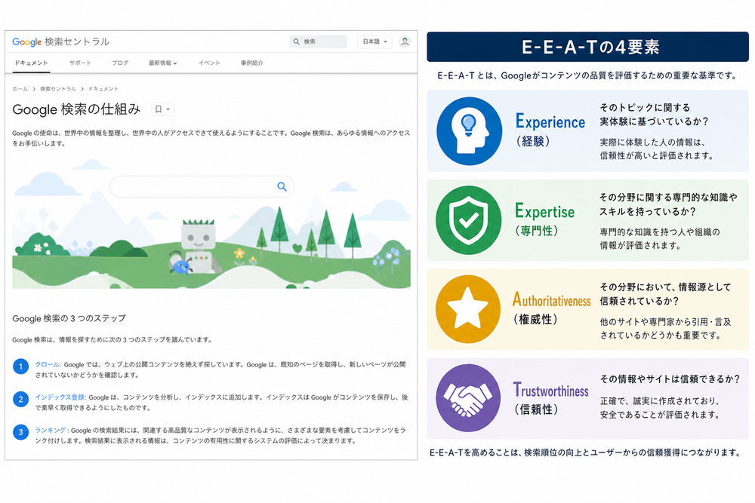Go to the イベント tab
The width and height of the screenshot is (755, 503).
[x=209, y=63]
